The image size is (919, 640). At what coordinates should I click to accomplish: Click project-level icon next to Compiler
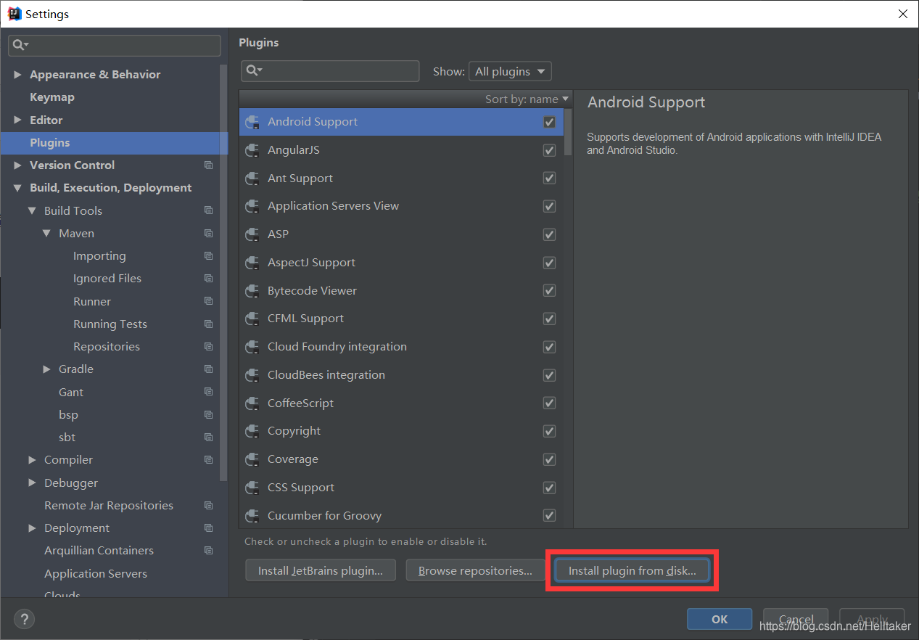[209, 460]
